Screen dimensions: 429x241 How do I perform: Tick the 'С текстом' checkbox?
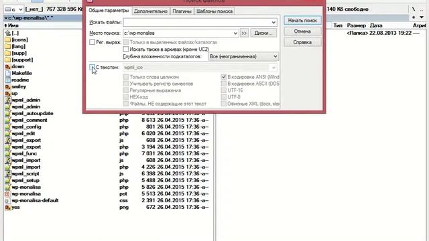[93, 67]
